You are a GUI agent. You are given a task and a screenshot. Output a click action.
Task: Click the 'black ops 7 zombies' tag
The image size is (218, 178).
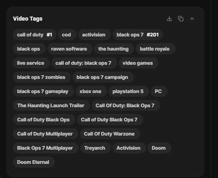click(42, 77)
